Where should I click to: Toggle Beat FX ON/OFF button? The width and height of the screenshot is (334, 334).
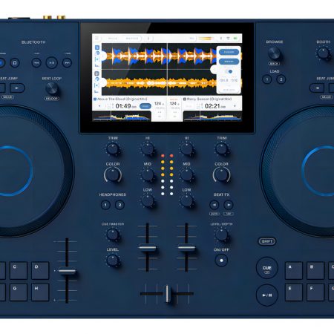[221, 261]
